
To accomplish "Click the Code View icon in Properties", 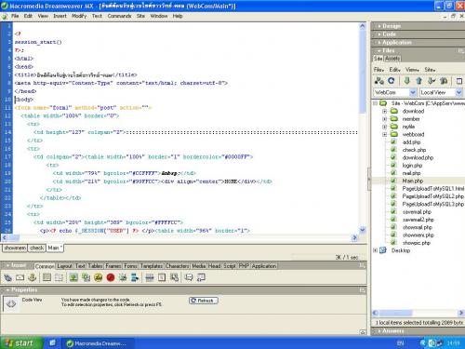I will pos(11,304).
